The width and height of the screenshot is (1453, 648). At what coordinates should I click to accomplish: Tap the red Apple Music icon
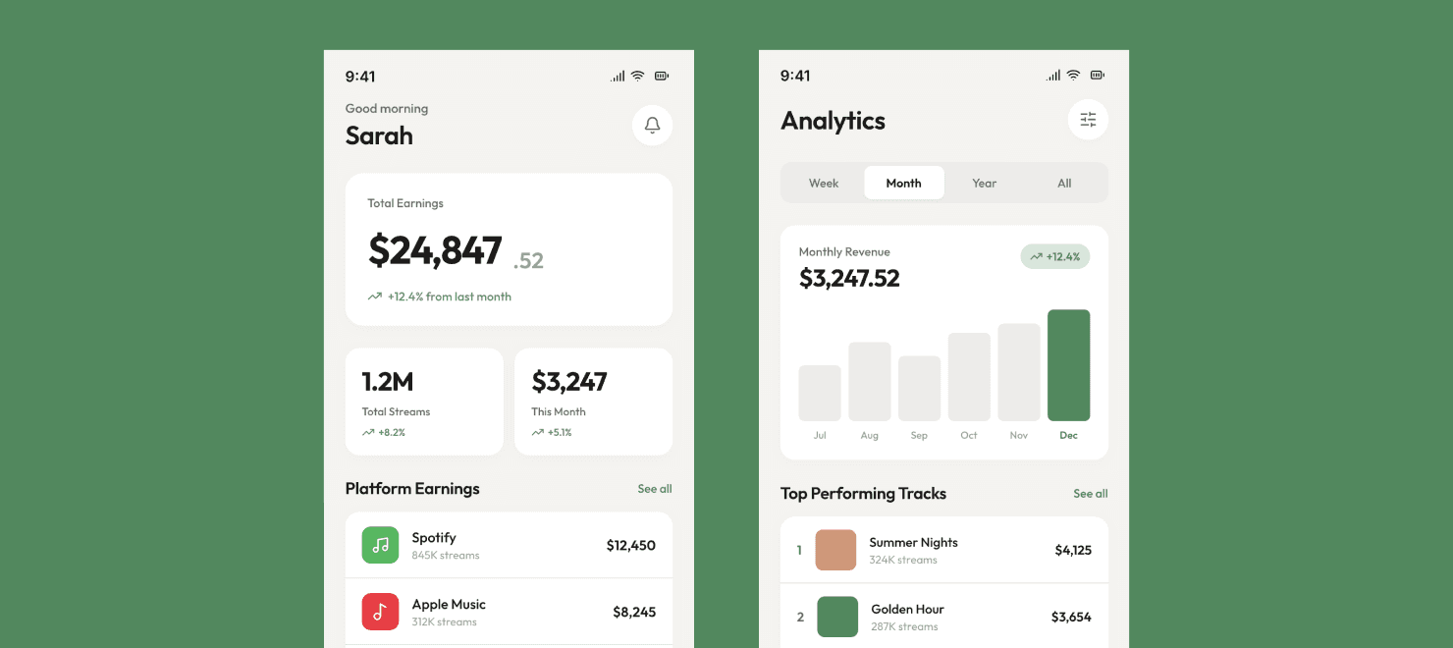click(380, 612)
